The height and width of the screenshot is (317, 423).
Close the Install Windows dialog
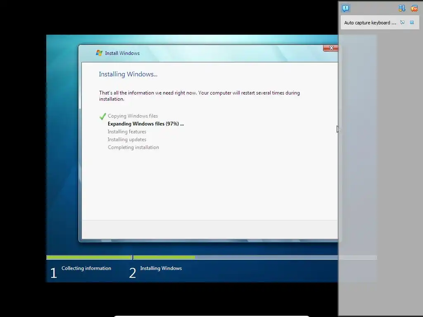tap(331, 48)
